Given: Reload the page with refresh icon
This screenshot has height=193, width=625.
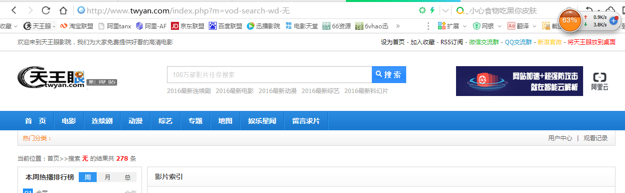Looking at the screenshot, I should click(46, 10).
